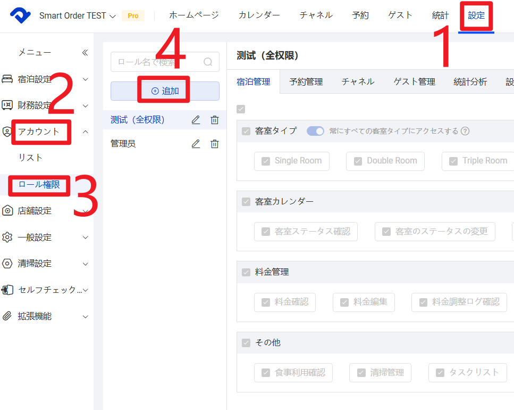Click the bed icon beside 宿泊設定
The height and width of the screenshot is (410, 514).
tap(7, 79)
